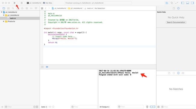Image resolution: width=196 pixels, height=109 pixels.
Task: Switch to the Version editor
Action: pyautogui.click(x=176, y=3)
